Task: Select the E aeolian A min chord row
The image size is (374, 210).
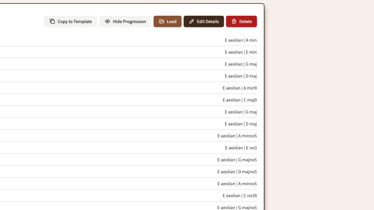Action: tap(240, 40)
